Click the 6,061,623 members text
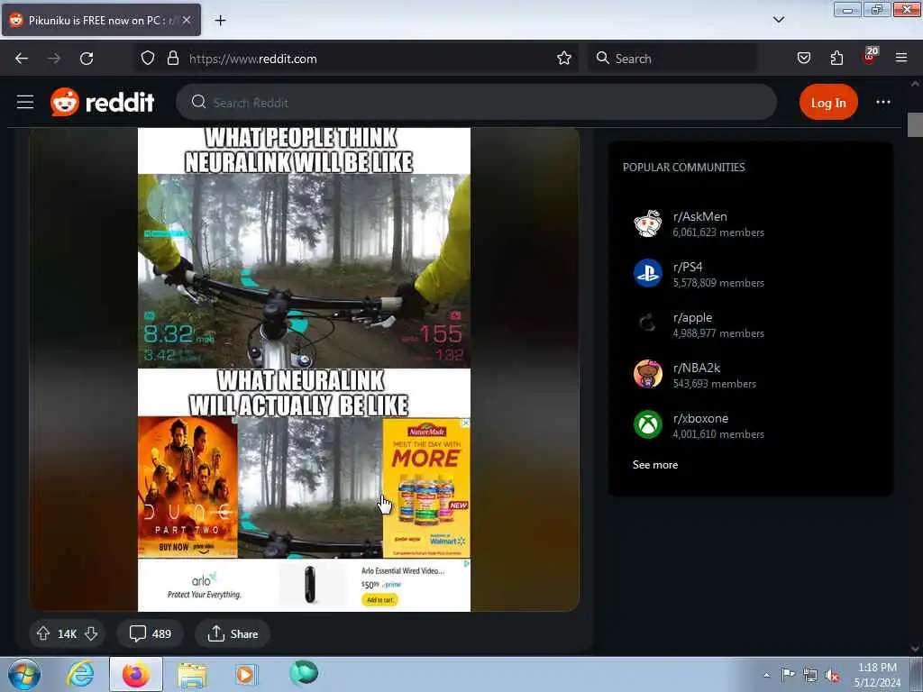Viewport: 923px width, 692px height. click(718, 232)
